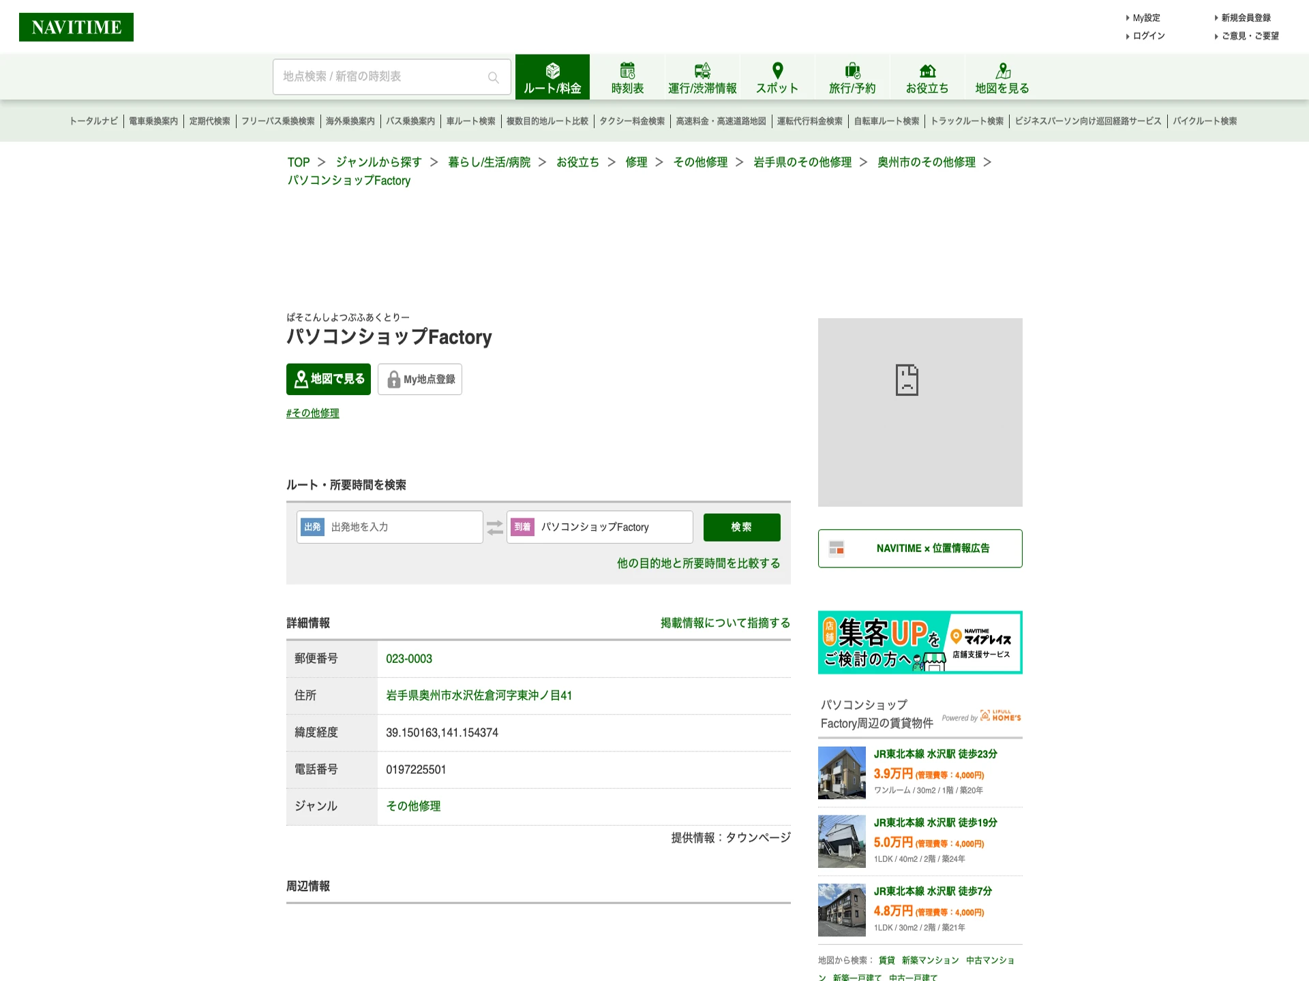Select 複数目的地ルート比較 submenu item
This screenshot has height=981, width=1309.
tap(547, 121)
